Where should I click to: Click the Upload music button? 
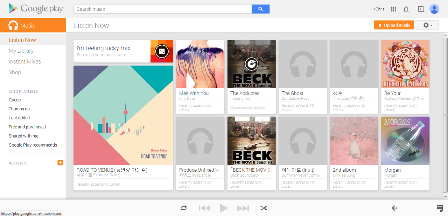tap(394, 25)
